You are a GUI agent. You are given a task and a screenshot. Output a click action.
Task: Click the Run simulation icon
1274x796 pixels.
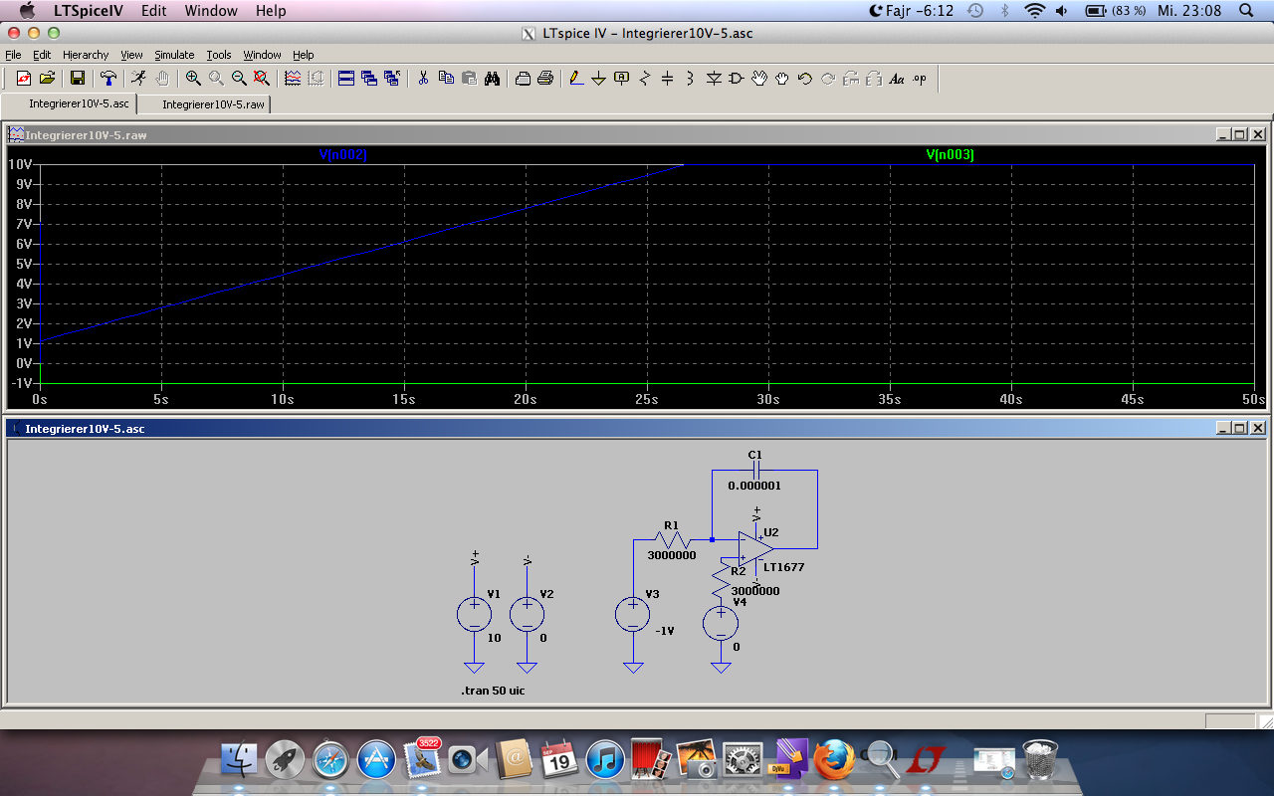138,79
